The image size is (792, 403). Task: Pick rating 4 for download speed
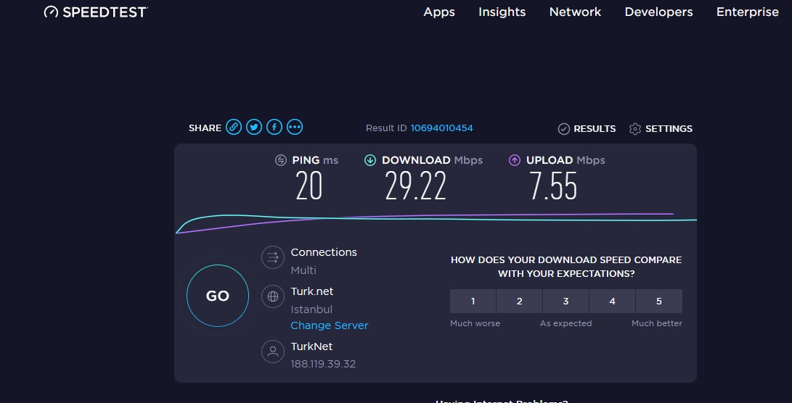point(612,301)
